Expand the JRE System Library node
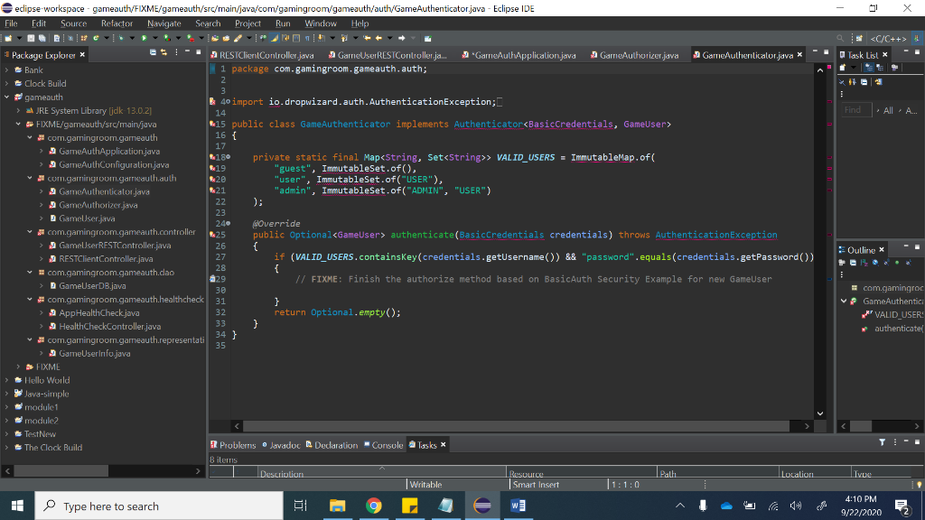Image resolution: width=925 pixels, height=520 pixels. click(x=19, y=110)
